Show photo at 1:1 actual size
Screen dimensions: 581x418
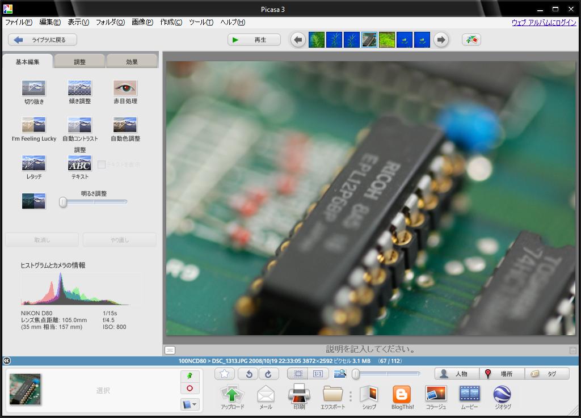318,374
